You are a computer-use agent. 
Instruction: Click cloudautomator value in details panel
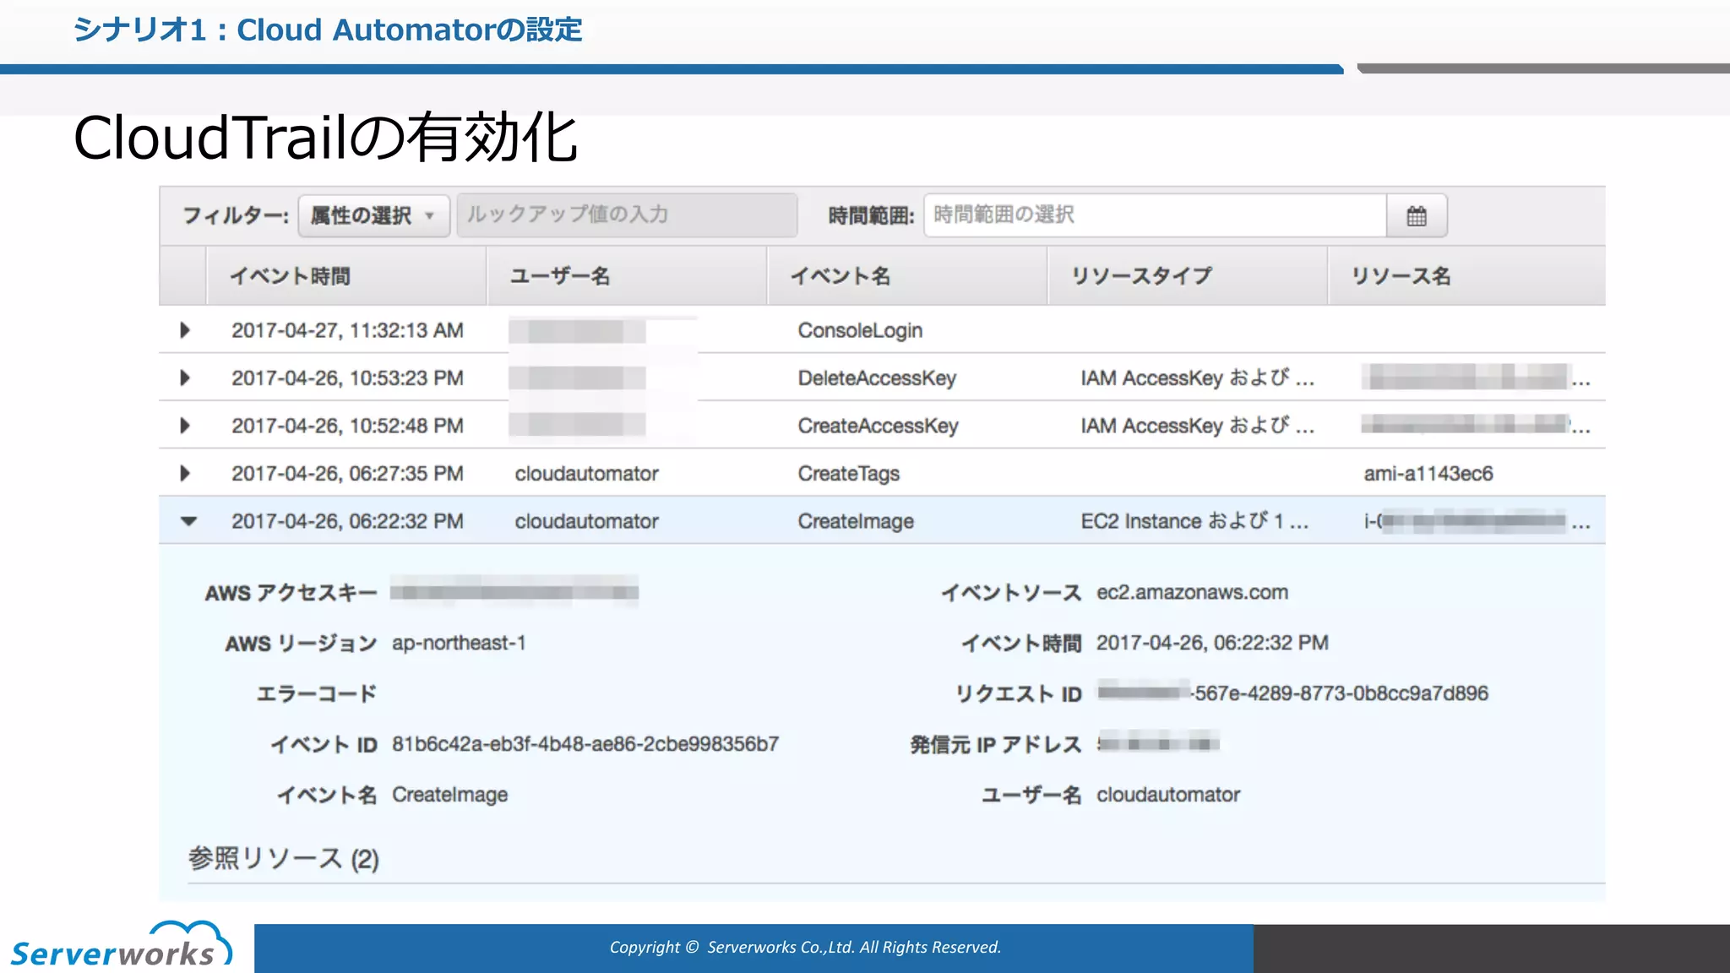[x=1168, y=795]
